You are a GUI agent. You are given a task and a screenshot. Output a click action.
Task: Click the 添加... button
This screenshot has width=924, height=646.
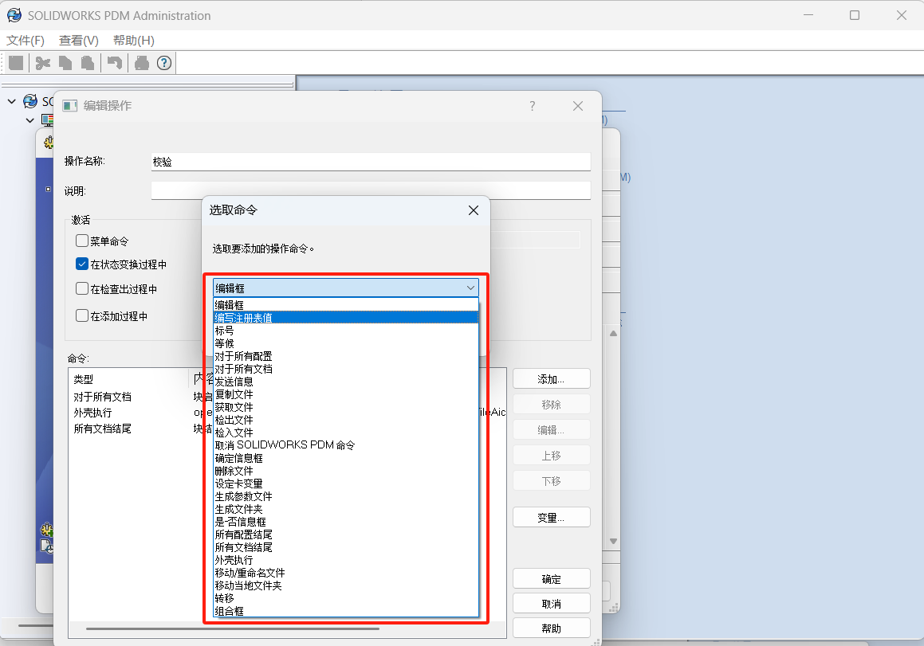tap(552, 379)
